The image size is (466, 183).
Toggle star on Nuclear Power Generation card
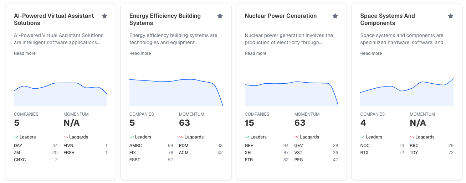click(335, 16)
